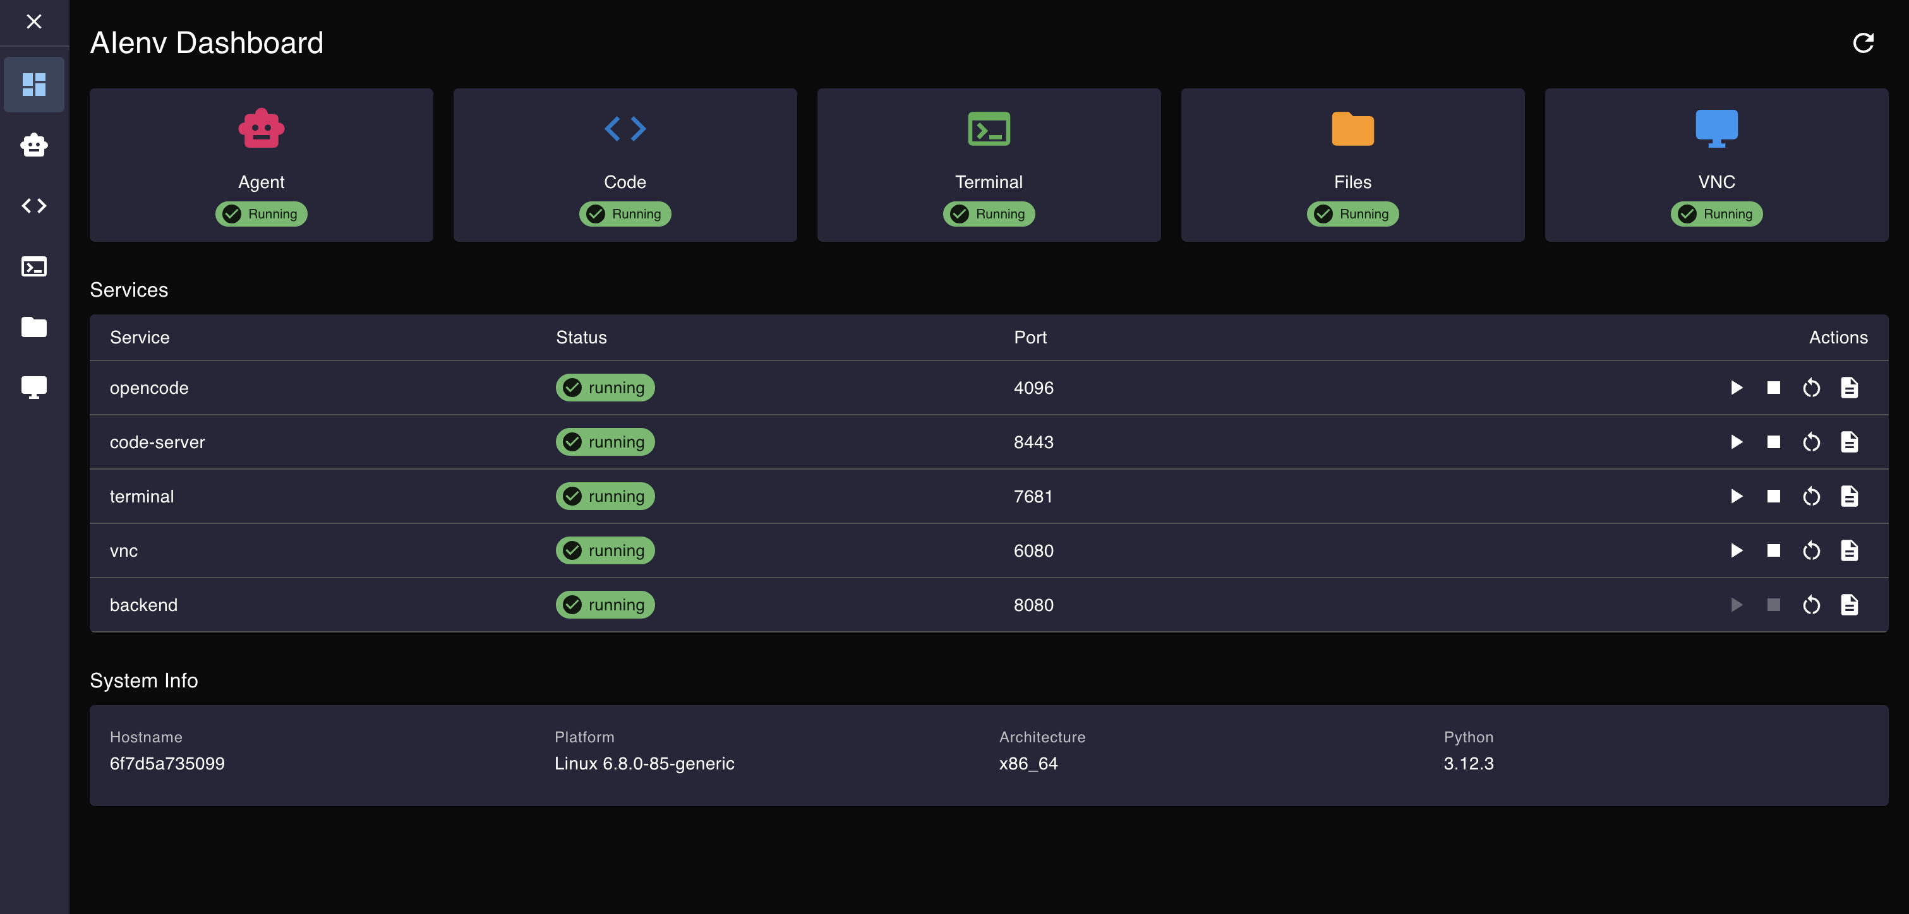This screenshot has height=914, width=1909.
Task: Click the running status badge for code-server
Action: (605, 442)
